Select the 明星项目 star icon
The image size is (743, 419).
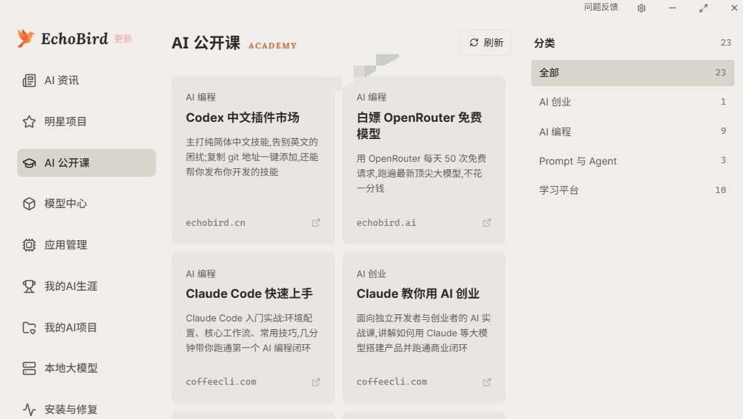[29, 122]
